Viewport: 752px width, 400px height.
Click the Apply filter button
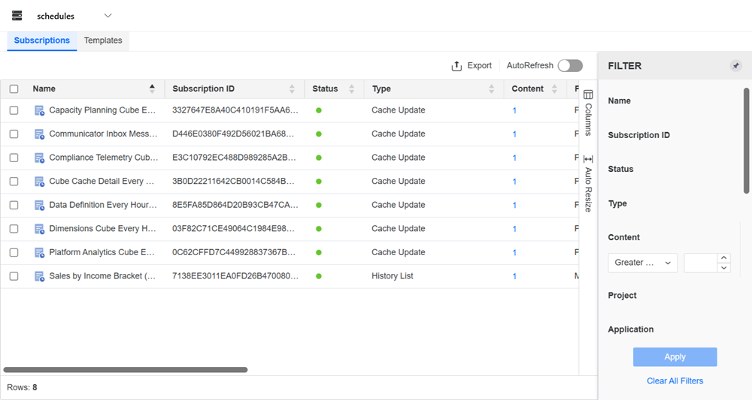point(675,357)
